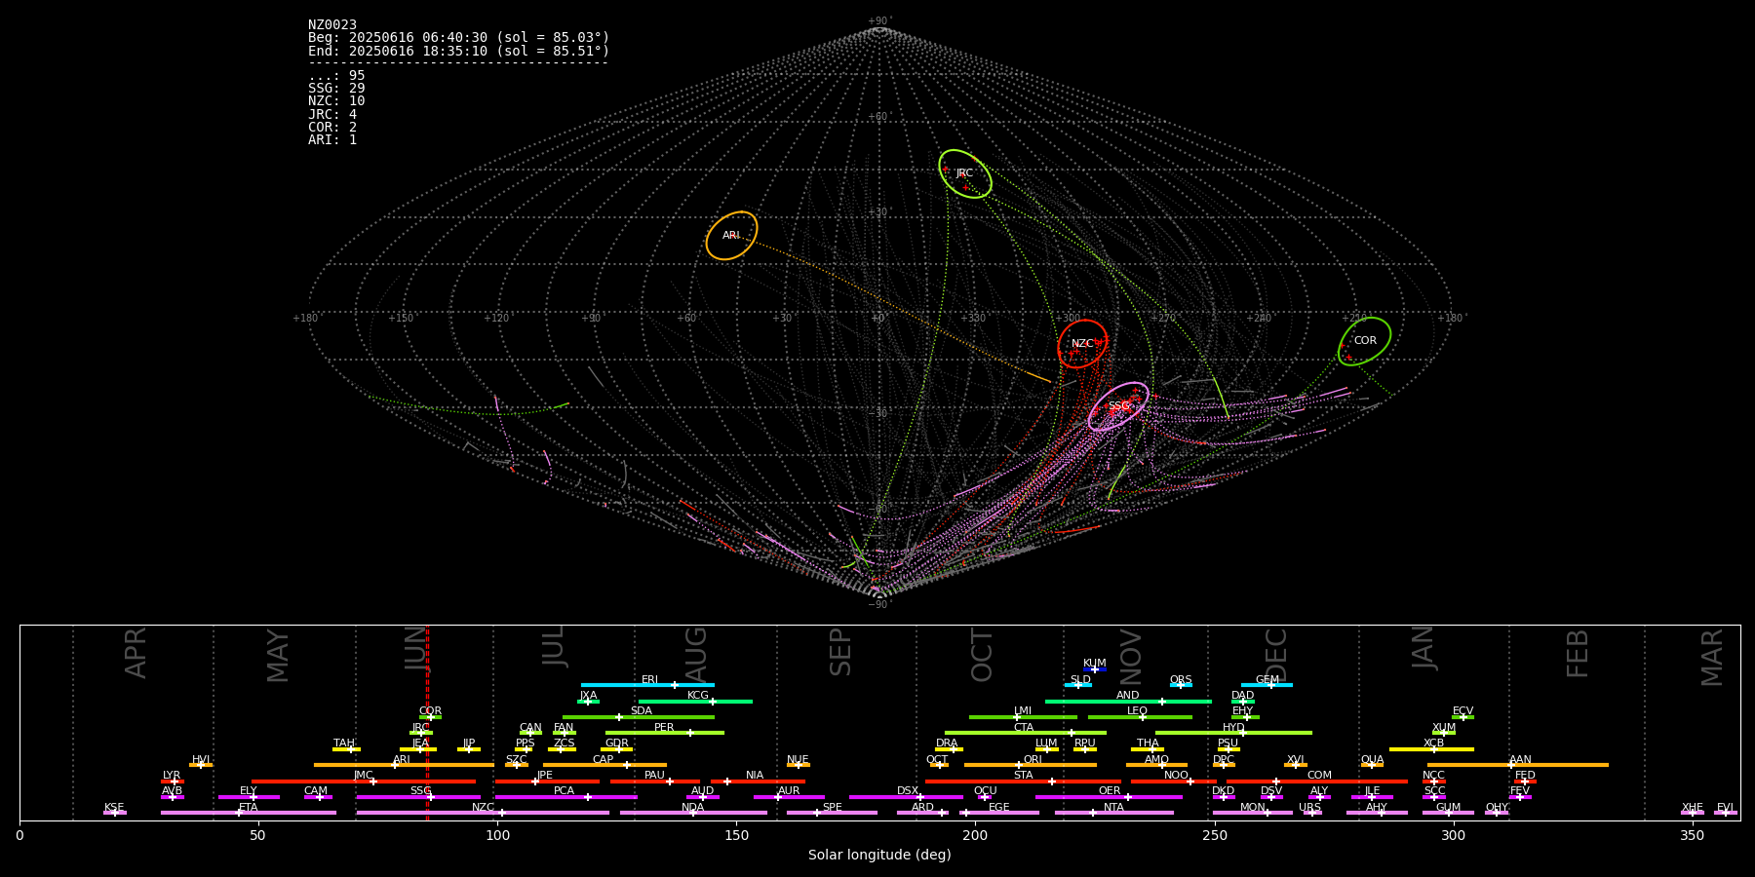Click the orange AAN shower bar
This screenshot has height=877, width=1755.
click(1518, 765)
